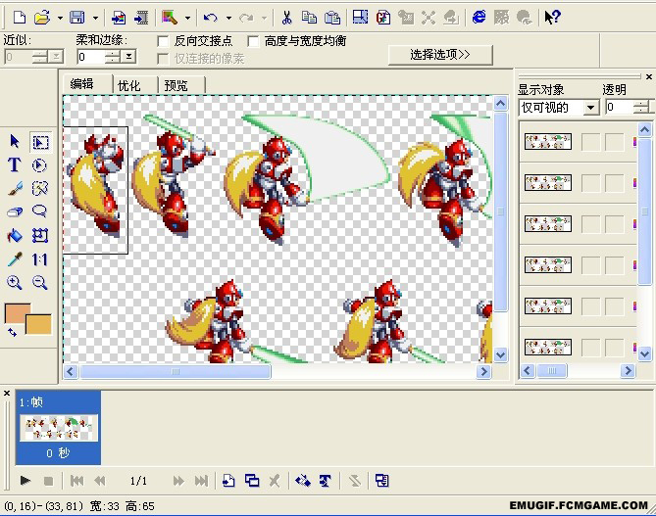The image size is (656, 516).
Task: Open the 显示对象 combo box
Action: tap(559, 108)
